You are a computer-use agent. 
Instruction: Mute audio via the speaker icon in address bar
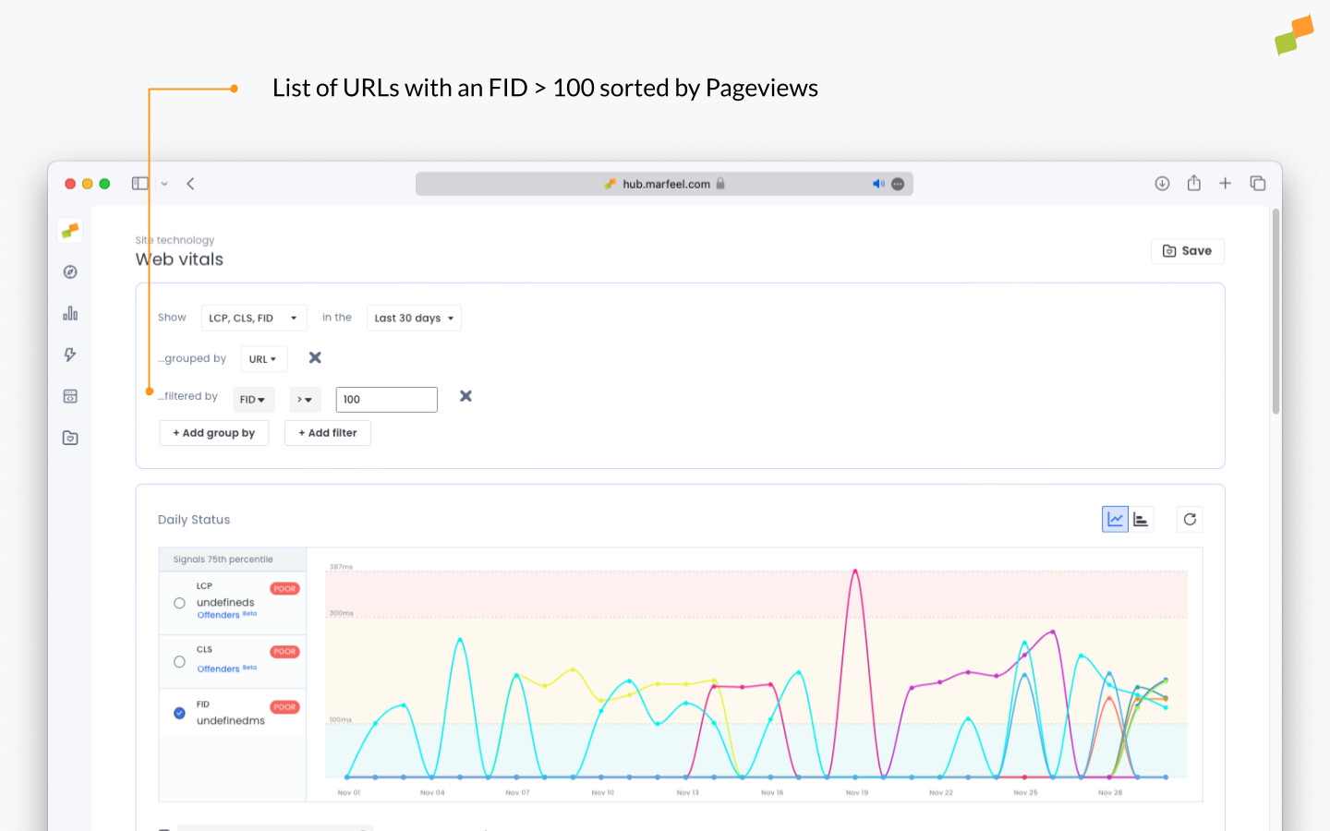click(878, 183)
